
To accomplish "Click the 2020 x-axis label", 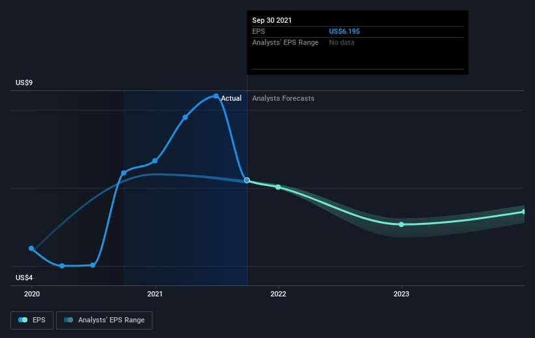I will [32, 294].
